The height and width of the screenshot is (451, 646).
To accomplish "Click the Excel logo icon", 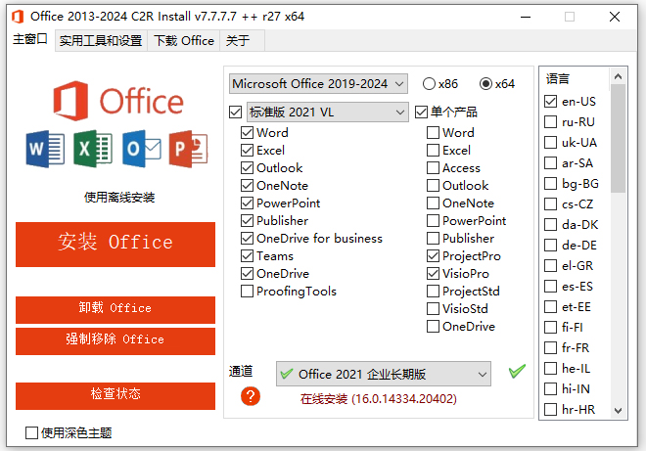I will point(93,149).
